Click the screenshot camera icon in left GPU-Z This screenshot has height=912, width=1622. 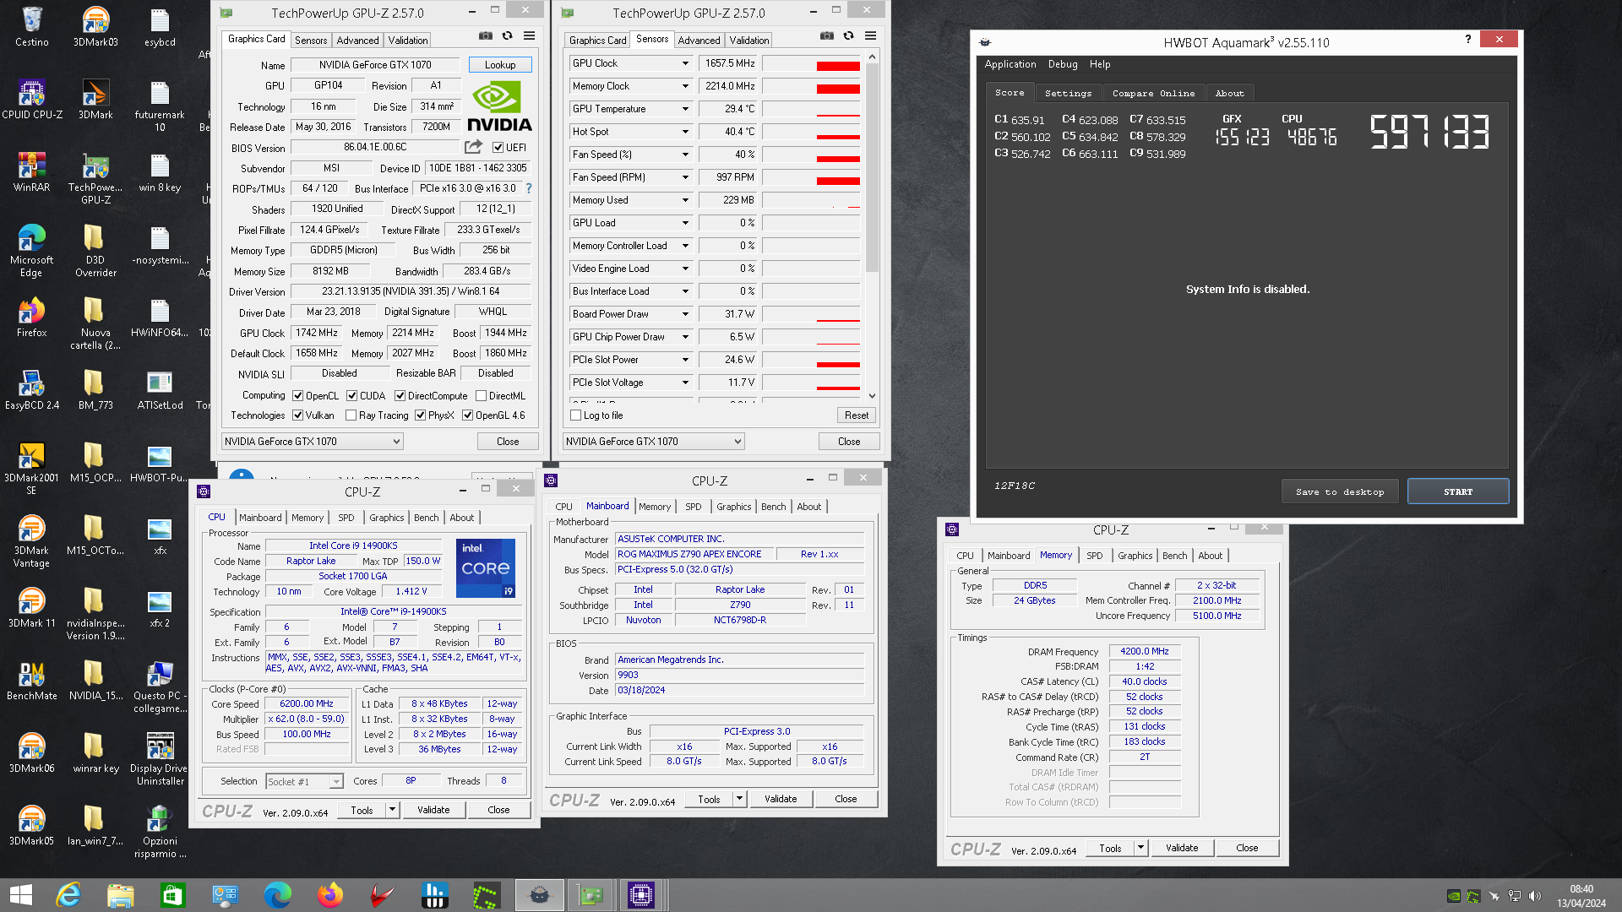[x=486, y=36]
